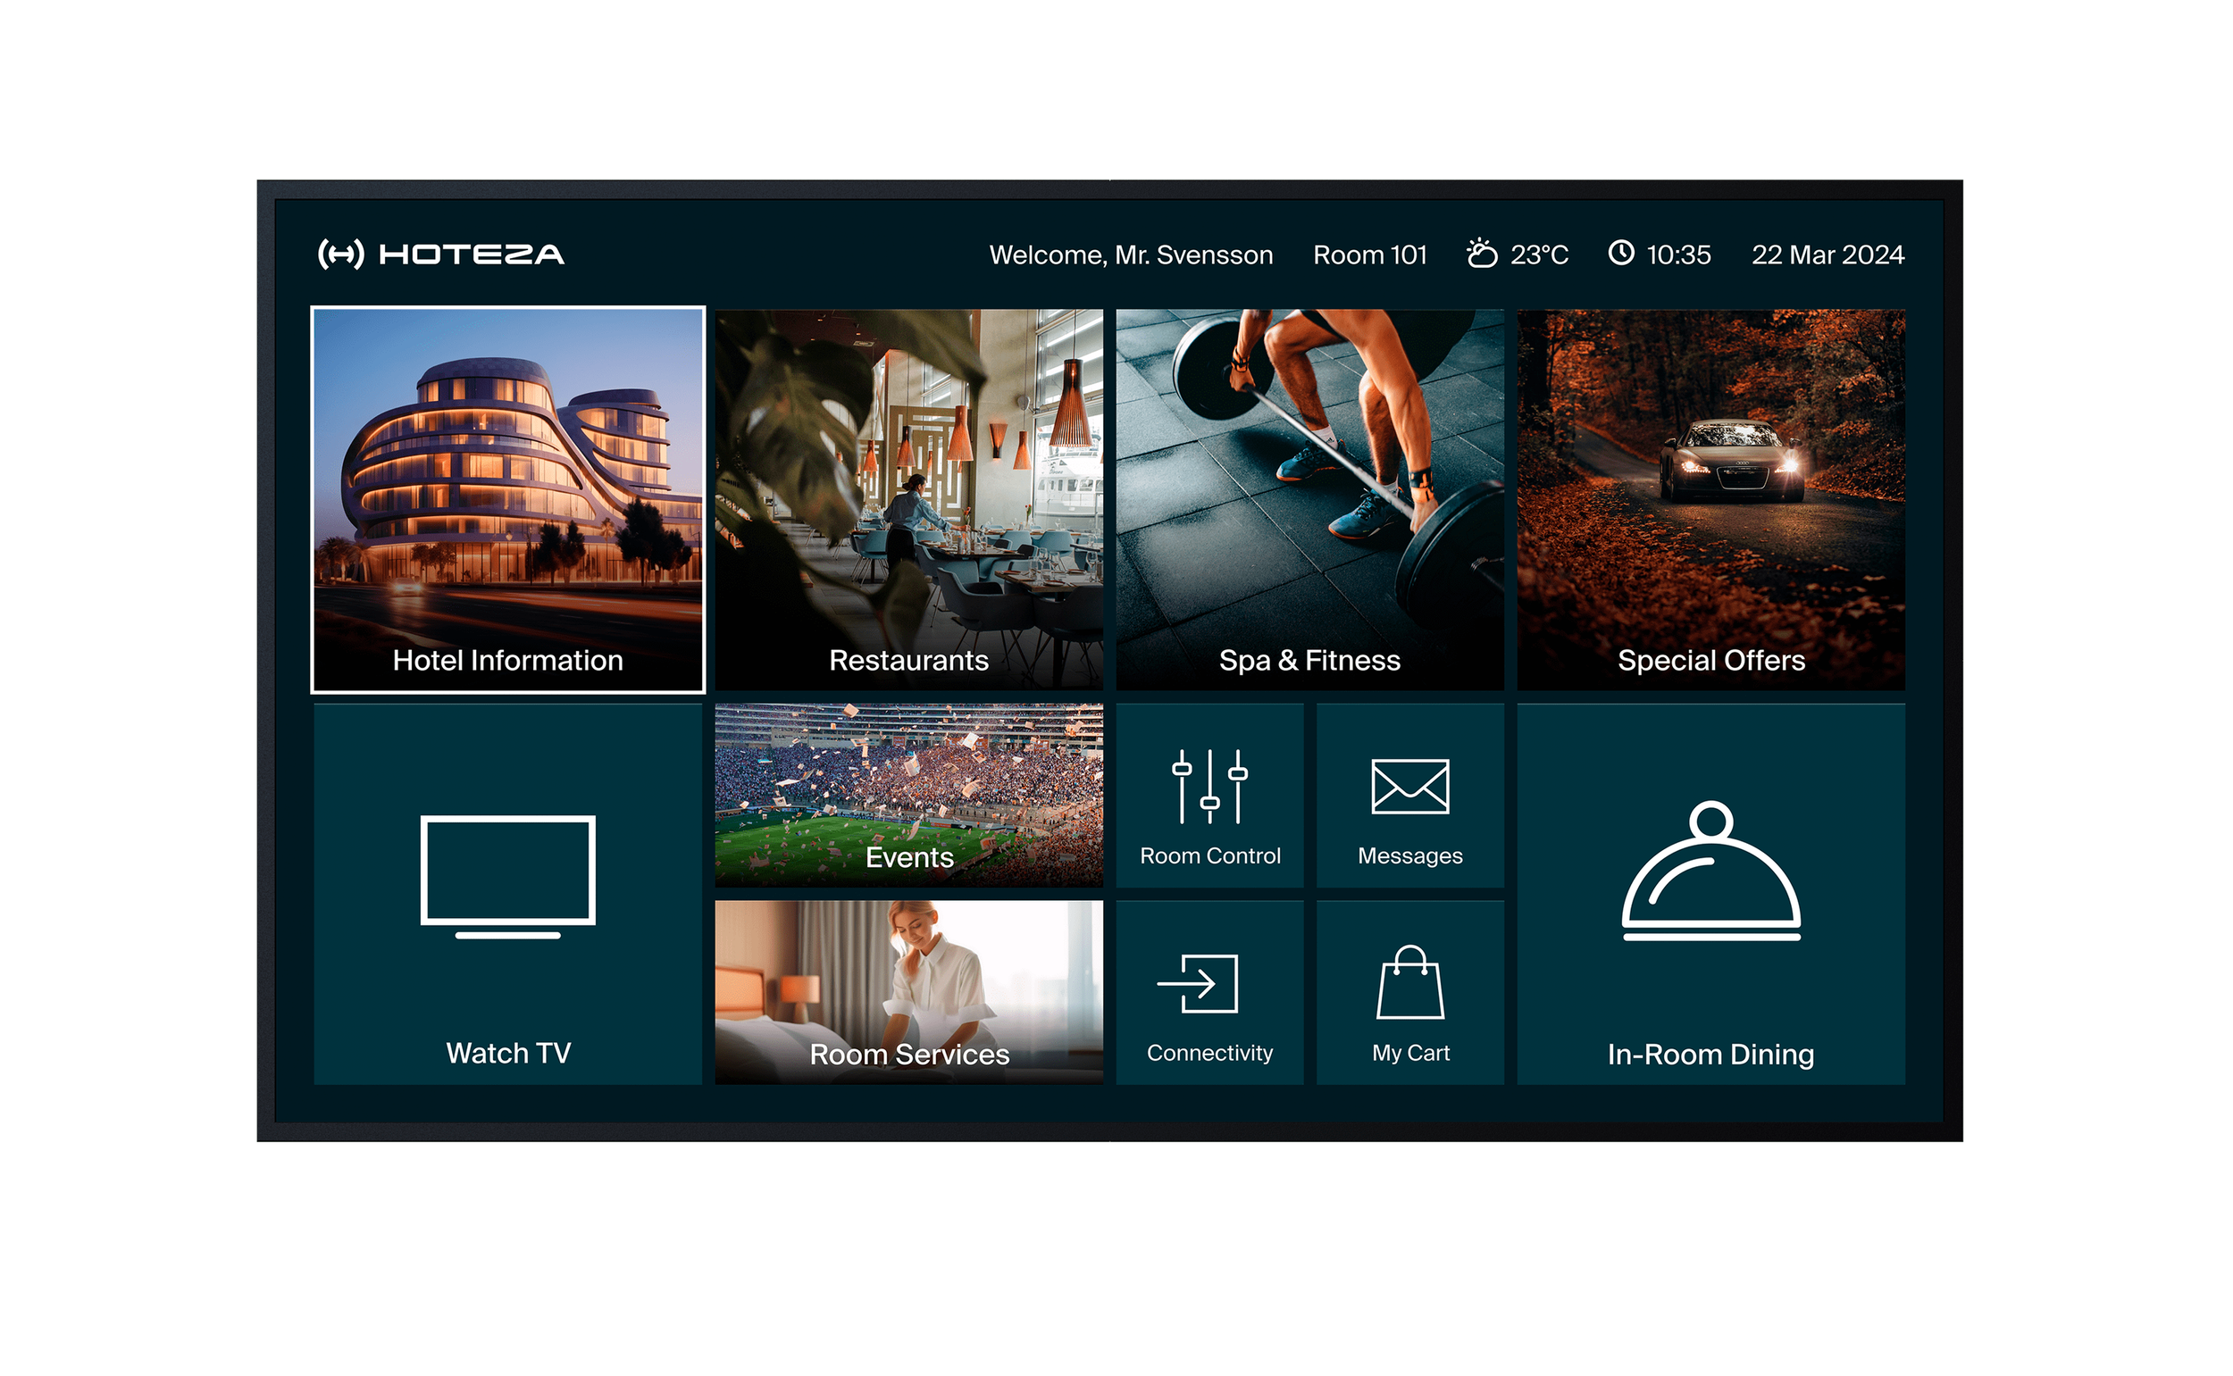The width and height of the screenshot is (2233, 1376).
Task: Open the Spa & Fitness tile
Action: pyautogui.click(x=1309, y=499)
